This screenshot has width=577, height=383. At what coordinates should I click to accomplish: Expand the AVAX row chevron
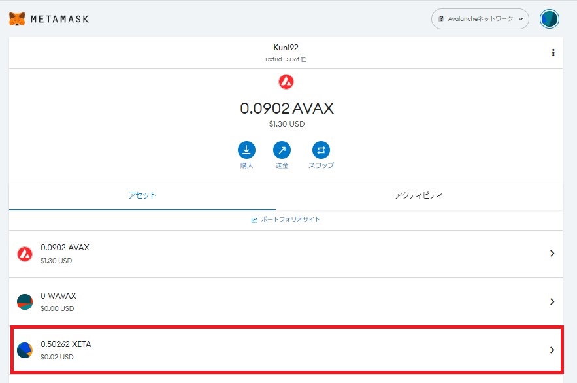click(552, 253)
